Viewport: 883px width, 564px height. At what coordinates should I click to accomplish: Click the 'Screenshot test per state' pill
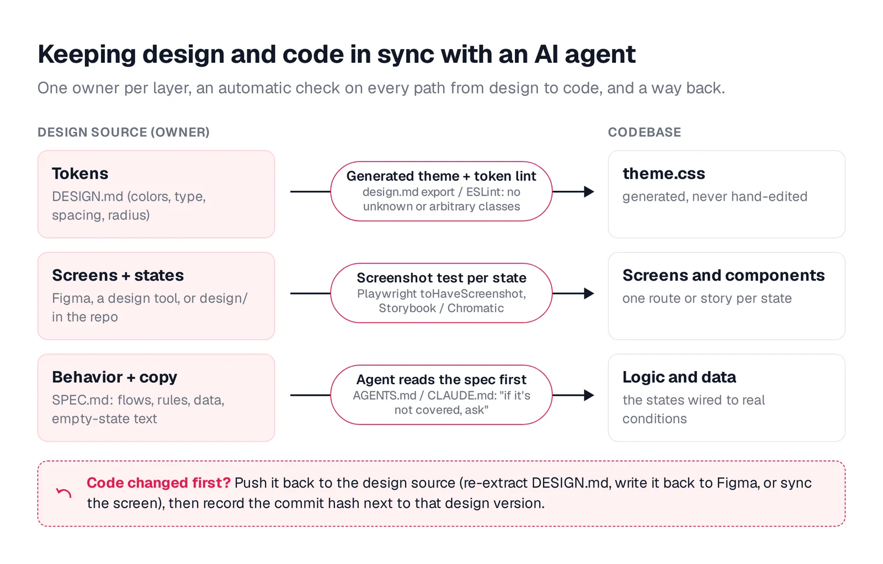click(441, 293)
